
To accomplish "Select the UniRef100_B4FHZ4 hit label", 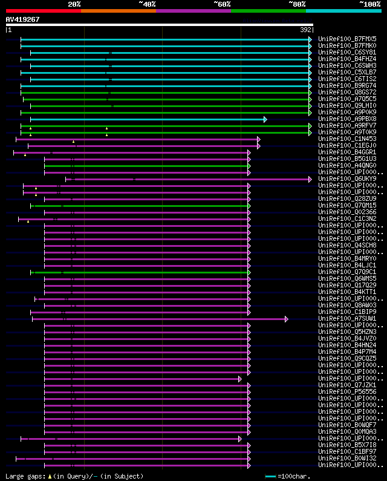I will 347,59.
